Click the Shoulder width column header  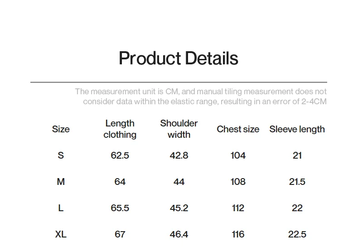[179, 129]
